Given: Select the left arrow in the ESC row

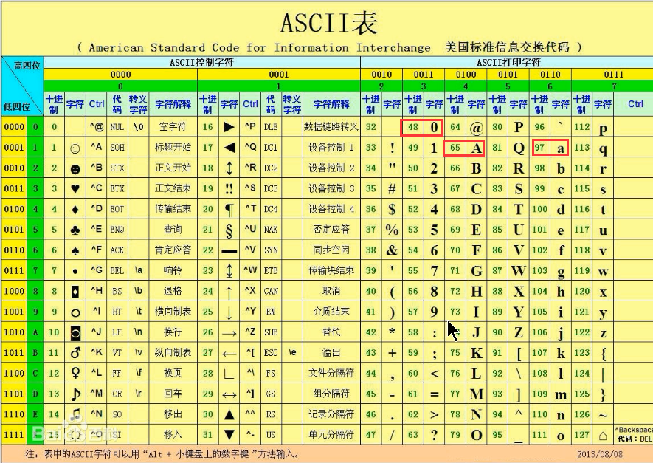Looking at the screenshot, I should pyautogui.click(x=229, y=354).
